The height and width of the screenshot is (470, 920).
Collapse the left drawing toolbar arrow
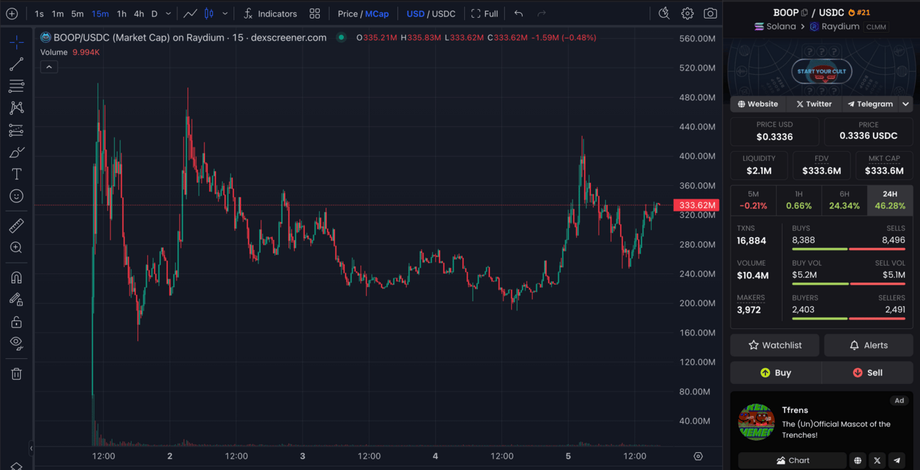click(31, 448)
